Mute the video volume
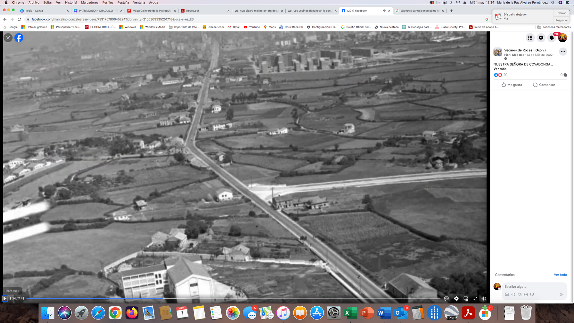The width and height of the screenshot is (574, 323). 484,299
